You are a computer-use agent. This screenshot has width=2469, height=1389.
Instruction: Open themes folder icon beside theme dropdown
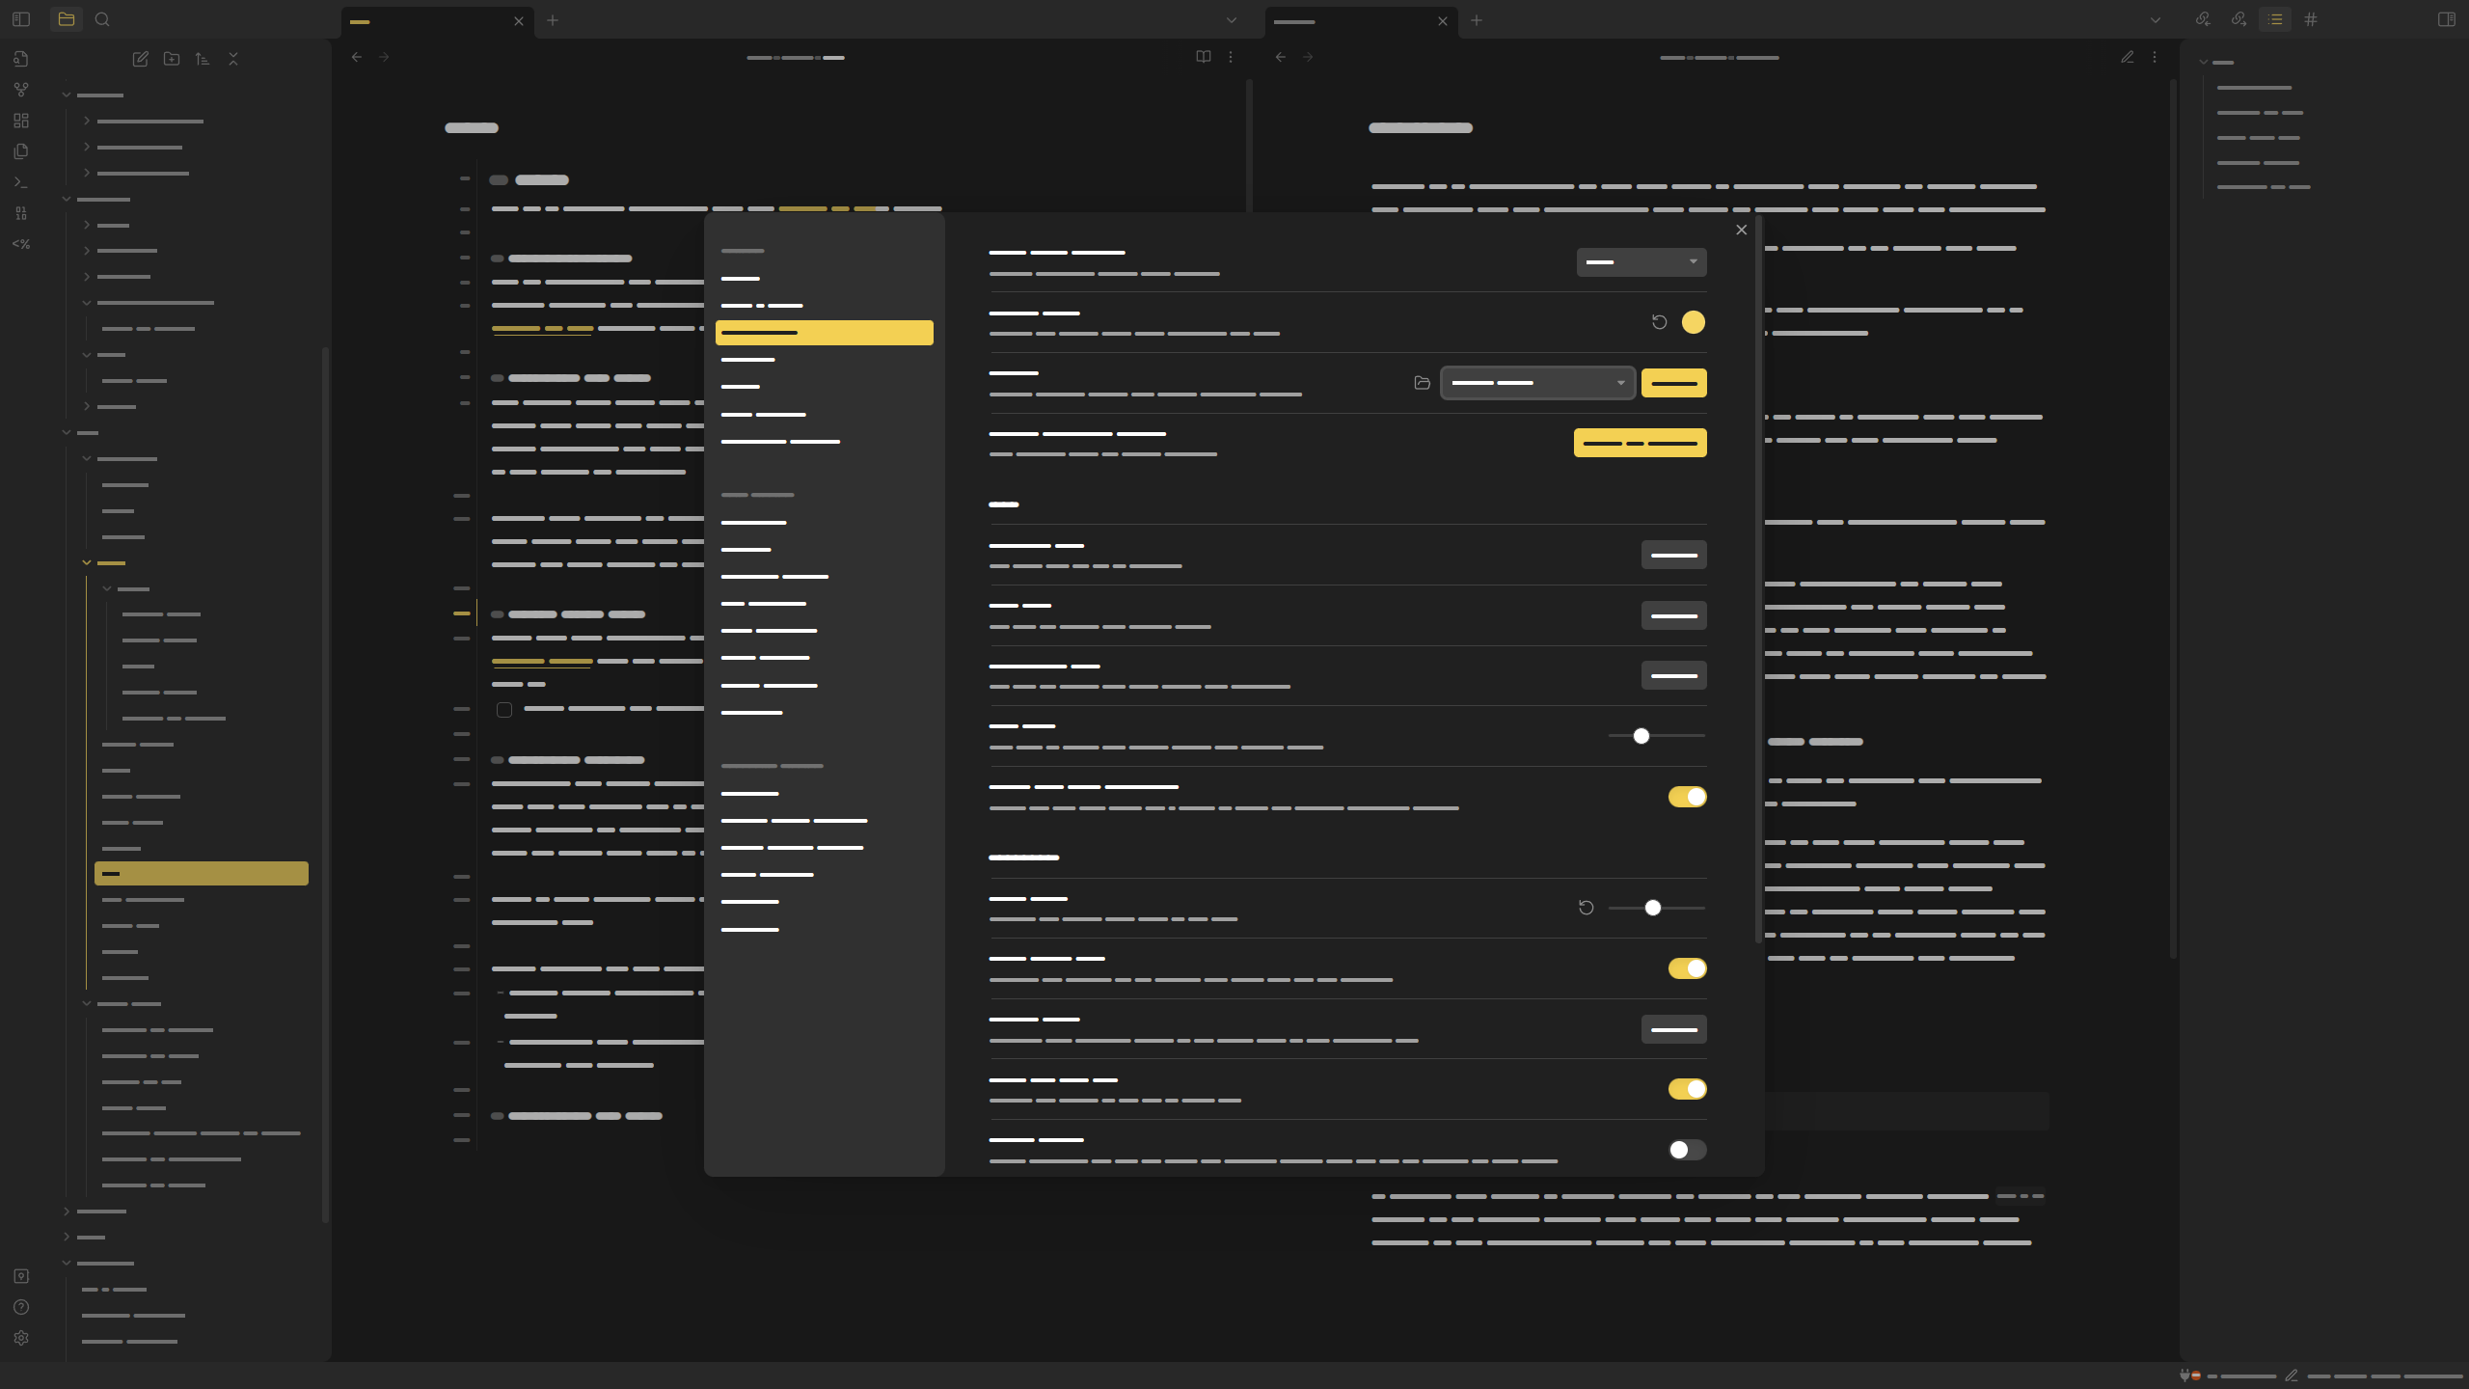(x=1422, y=383)
